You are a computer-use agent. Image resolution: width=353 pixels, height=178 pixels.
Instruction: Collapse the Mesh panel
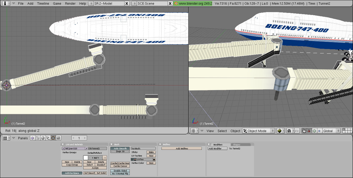[112, 144]
